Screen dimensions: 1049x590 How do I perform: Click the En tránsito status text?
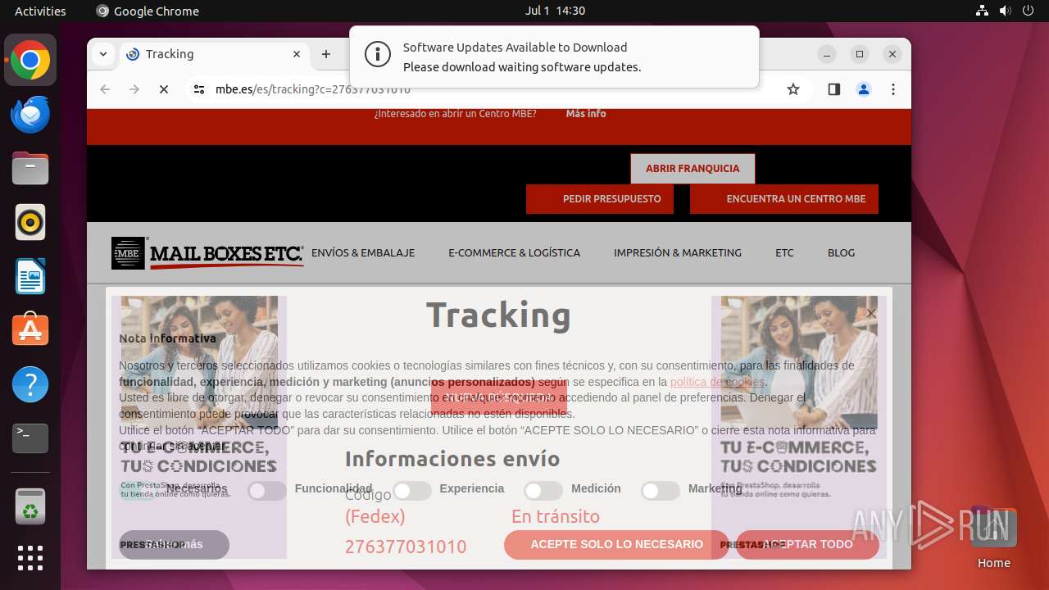[x=556, y=516]
